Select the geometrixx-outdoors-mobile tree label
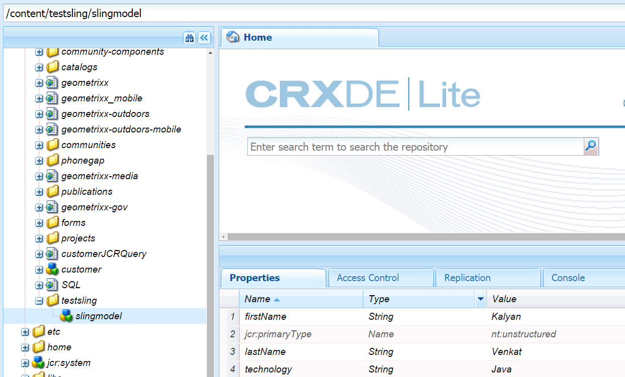This screenshot has height=377, width=625. [121, 130]
